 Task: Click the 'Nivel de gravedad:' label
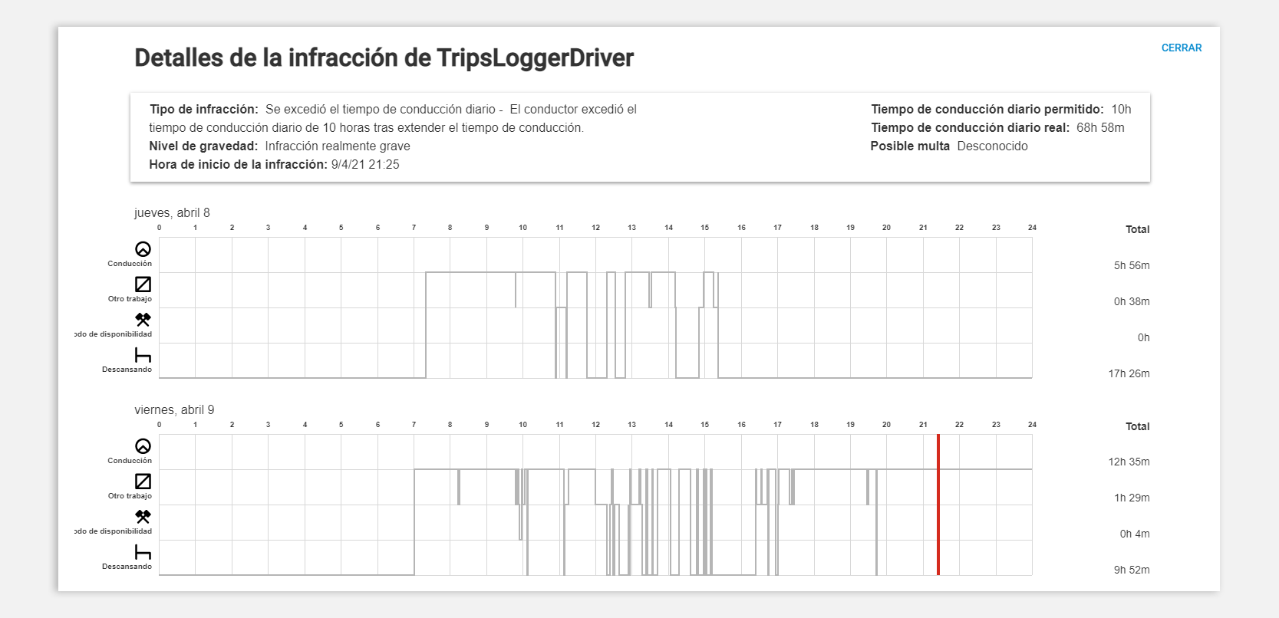point(203,146)
